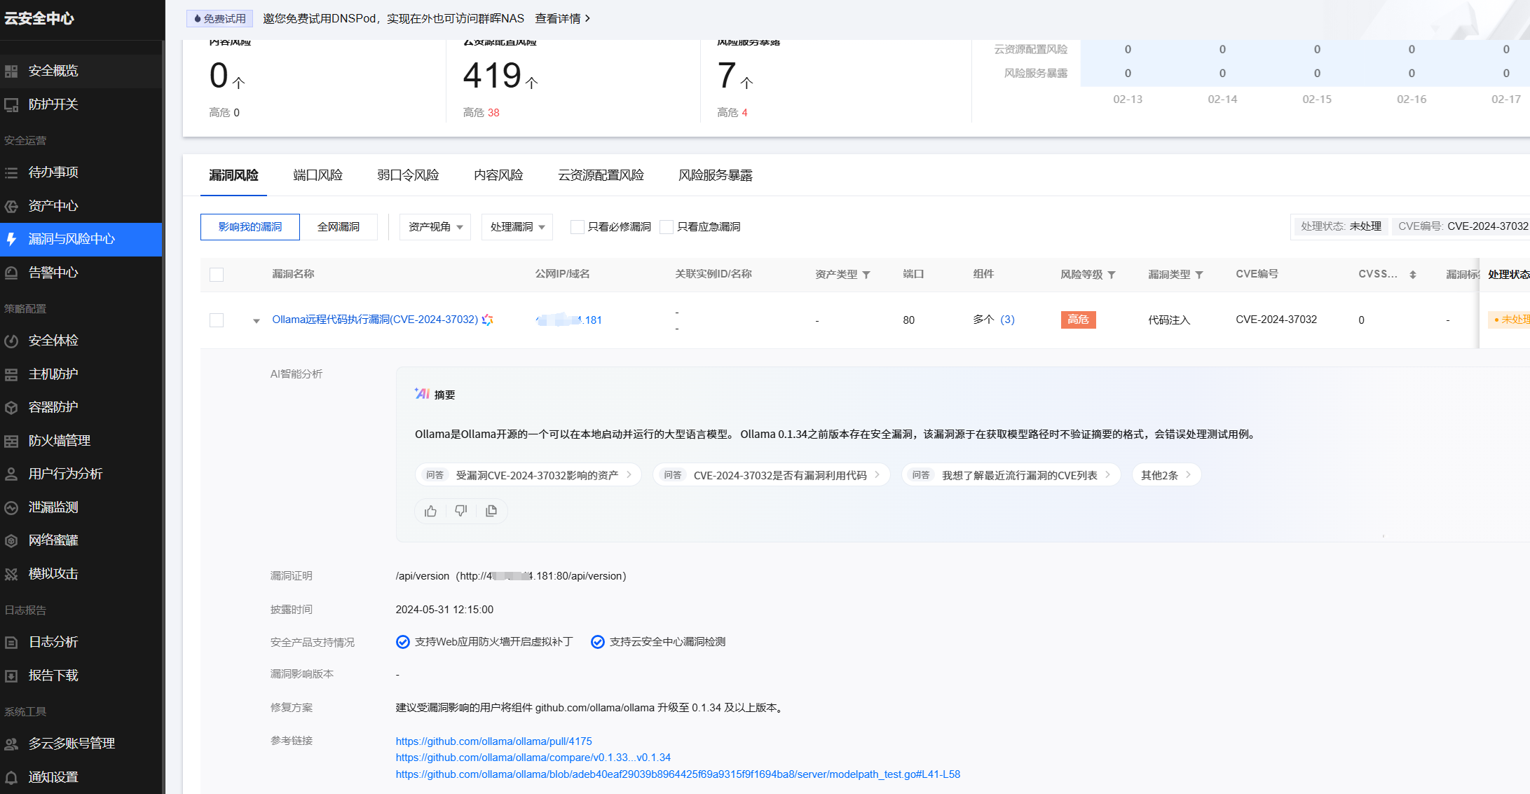
Task: Click thumbs-up on the AI summary
Action: (x=430, y=511)
